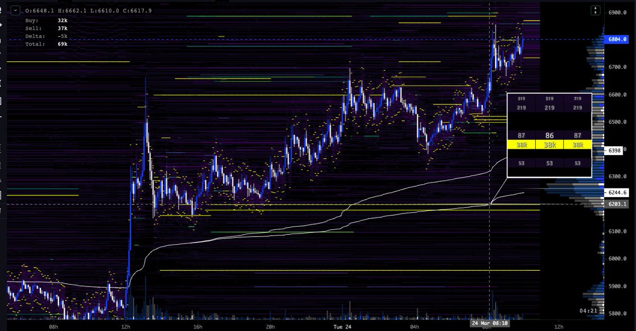Viewport: 636px width, 331px height.
Task: Click the Tue 24 date axis label
Action: point(343,327)
